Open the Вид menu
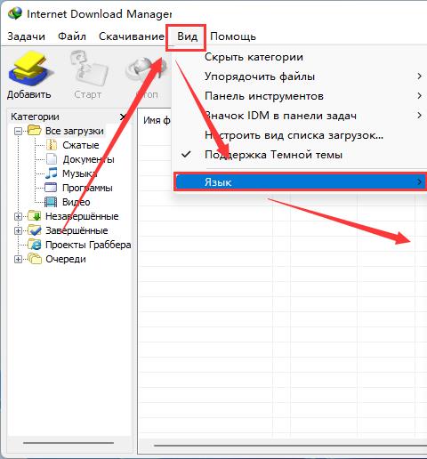 point(187,36)
